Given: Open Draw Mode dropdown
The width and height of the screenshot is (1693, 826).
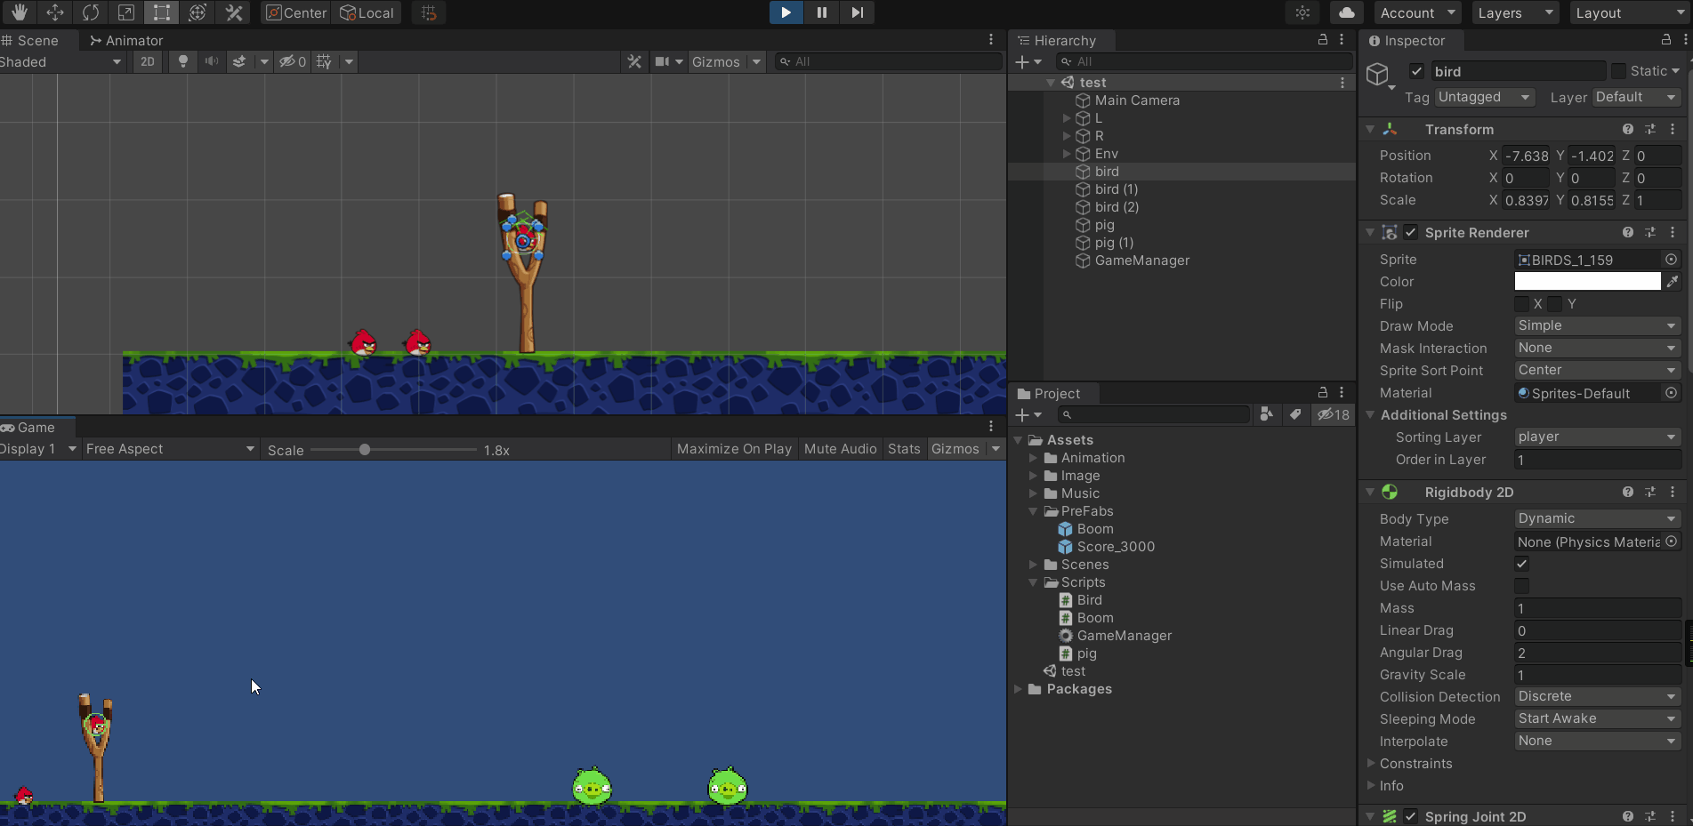Looking at the screenshot, I should (1598, 325).
